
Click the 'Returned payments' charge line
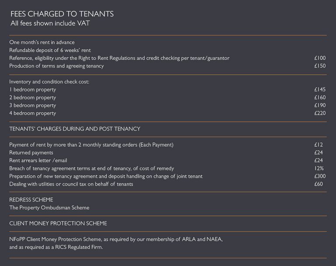coord(31,153)
